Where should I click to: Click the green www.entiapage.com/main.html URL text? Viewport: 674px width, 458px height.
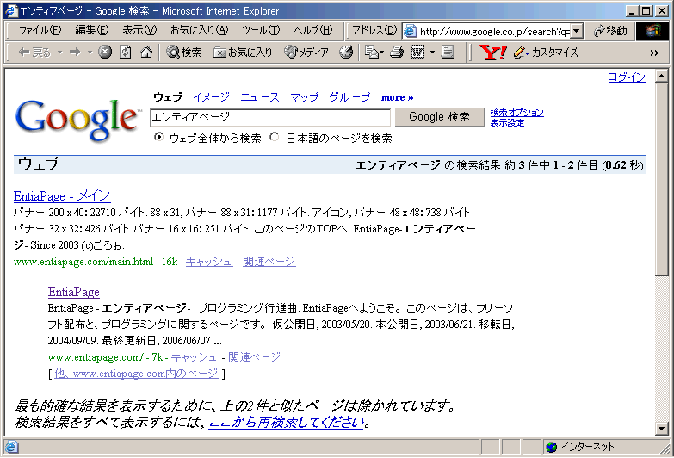[83, 262]
